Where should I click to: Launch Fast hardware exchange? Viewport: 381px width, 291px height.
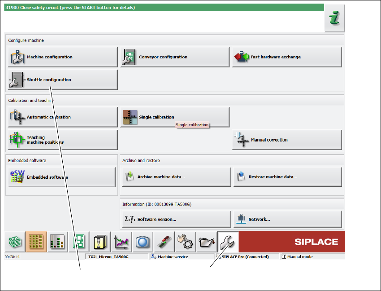coord(287,57)
